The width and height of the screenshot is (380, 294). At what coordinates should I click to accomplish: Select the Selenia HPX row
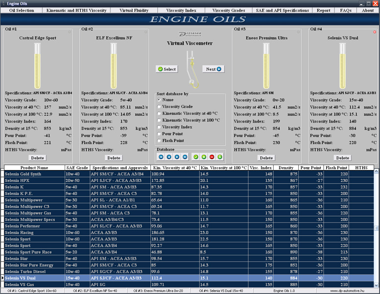[x=189, y=180]
